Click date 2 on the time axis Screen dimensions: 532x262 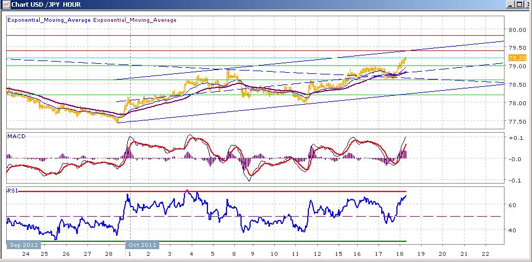pos(148,254)
